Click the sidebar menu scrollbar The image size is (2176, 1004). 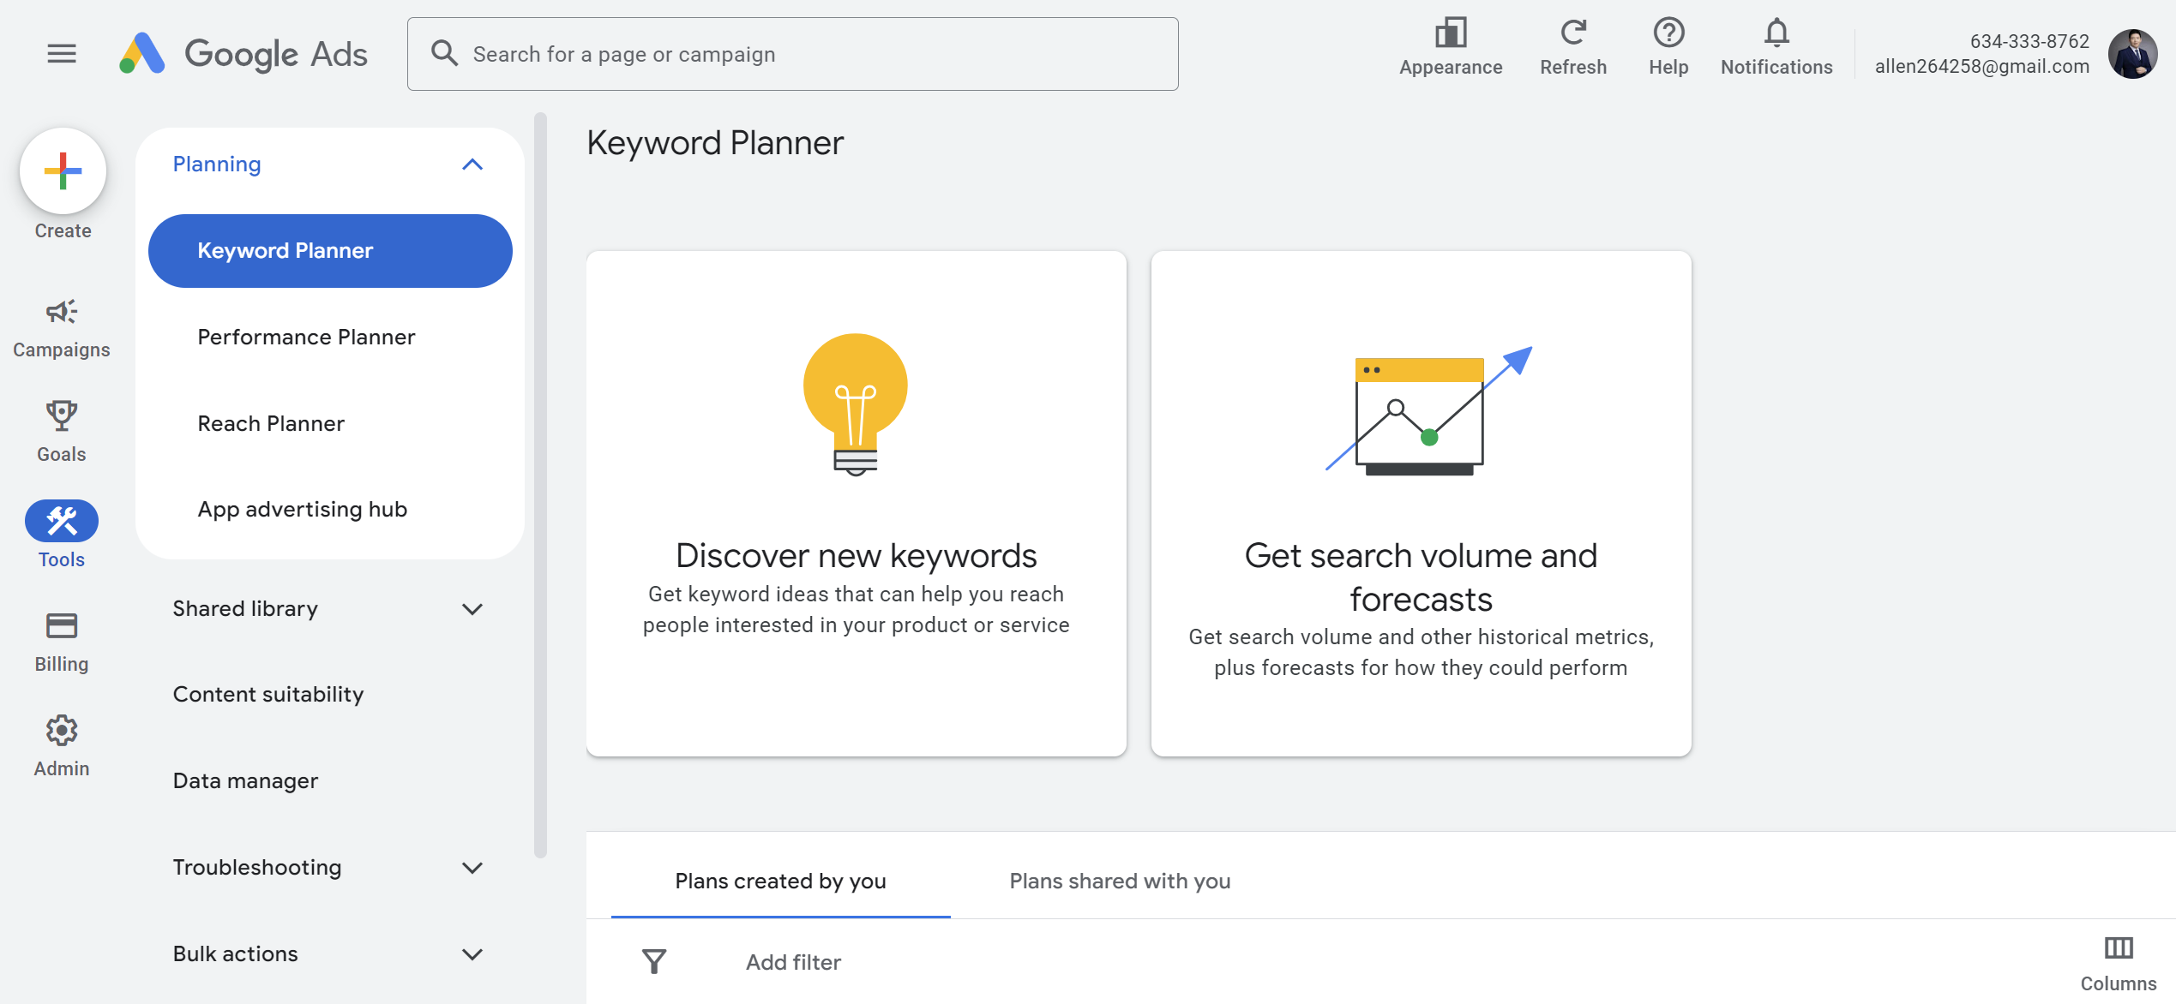point(540,485)
